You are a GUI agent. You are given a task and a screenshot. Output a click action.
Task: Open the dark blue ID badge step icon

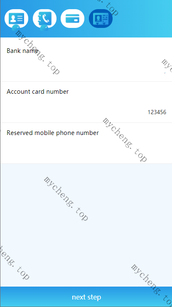[x=101, y=19]
